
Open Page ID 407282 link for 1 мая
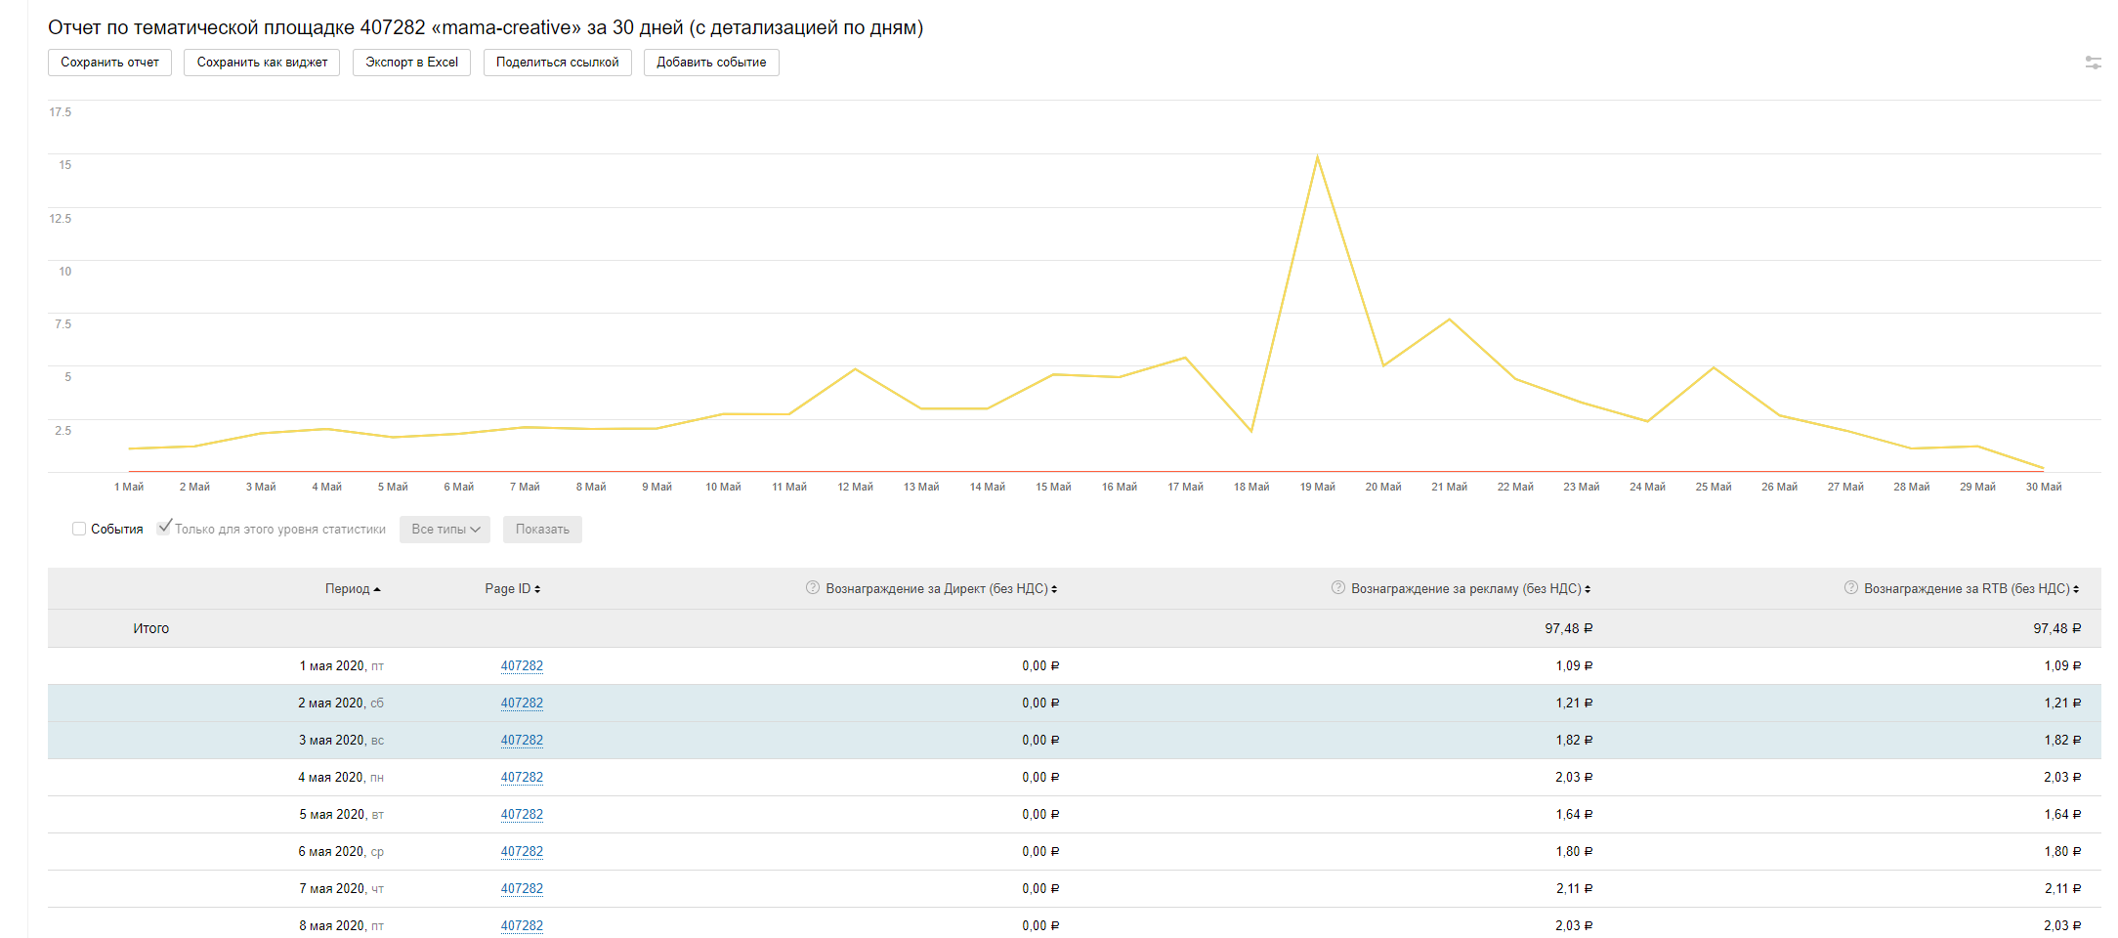(522, 666)
